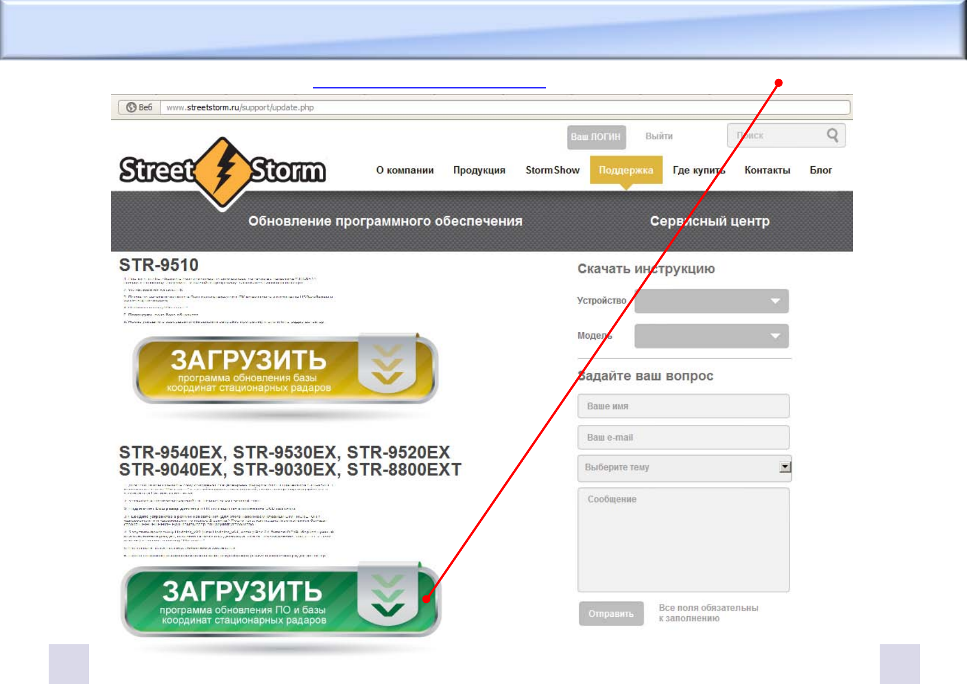Click the green download chevrons icon

(388, 596)
